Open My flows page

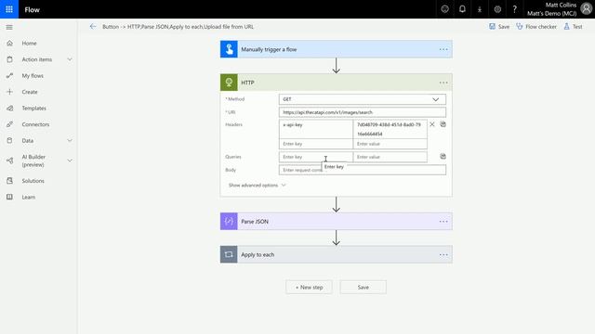coord(33,76)
